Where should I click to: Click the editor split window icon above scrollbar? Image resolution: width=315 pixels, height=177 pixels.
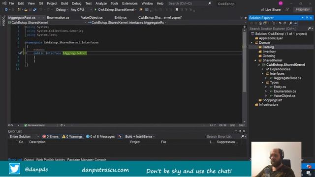245,27
